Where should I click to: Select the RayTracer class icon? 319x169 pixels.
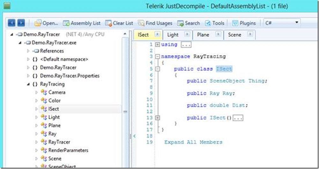click(x=44, y=142)
